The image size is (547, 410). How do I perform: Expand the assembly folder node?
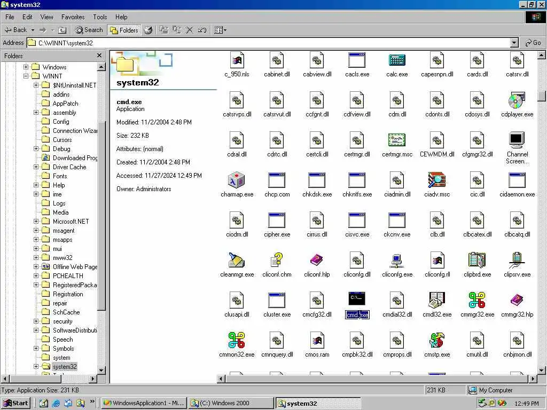36,113
